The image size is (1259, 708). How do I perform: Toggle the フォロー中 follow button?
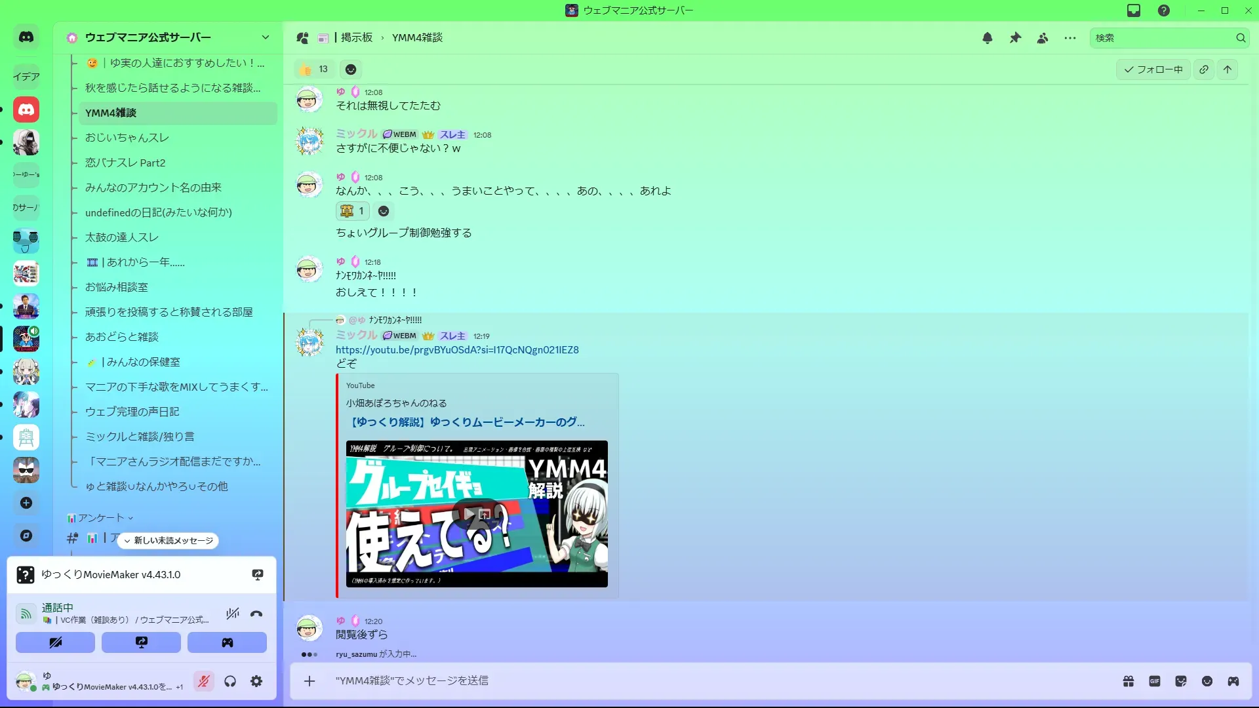coord(1153,69)
